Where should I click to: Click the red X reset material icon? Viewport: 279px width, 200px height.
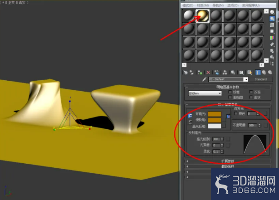pos(208,73)
